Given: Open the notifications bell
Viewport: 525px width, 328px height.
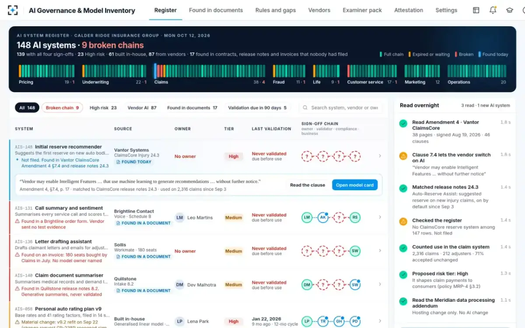Looking at the screenshot, I should pyautogui.click(x=493, y=10).
